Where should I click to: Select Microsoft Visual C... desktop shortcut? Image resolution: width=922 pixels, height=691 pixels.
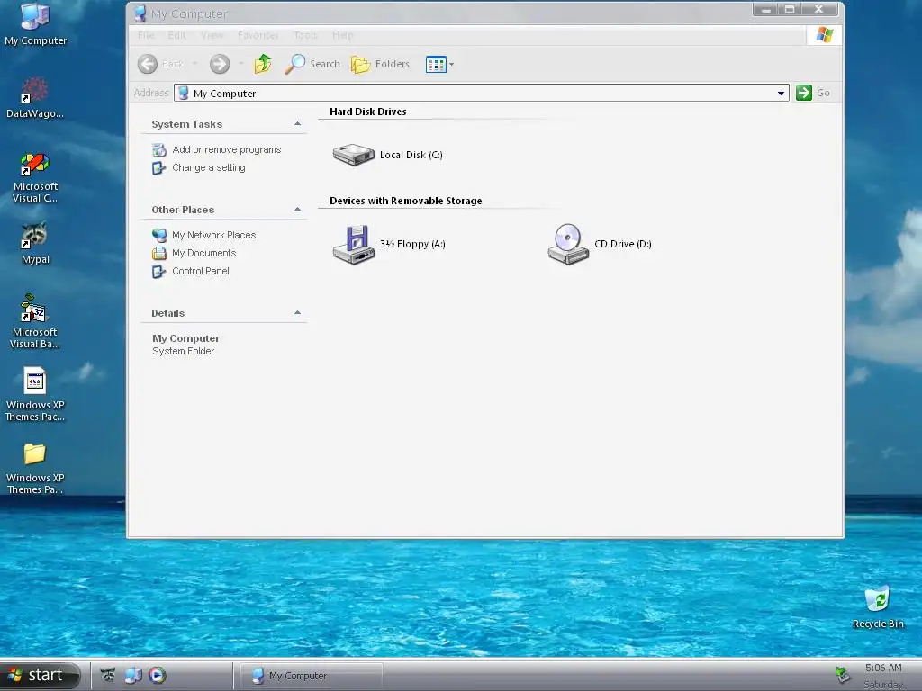[x=35, y=177]
